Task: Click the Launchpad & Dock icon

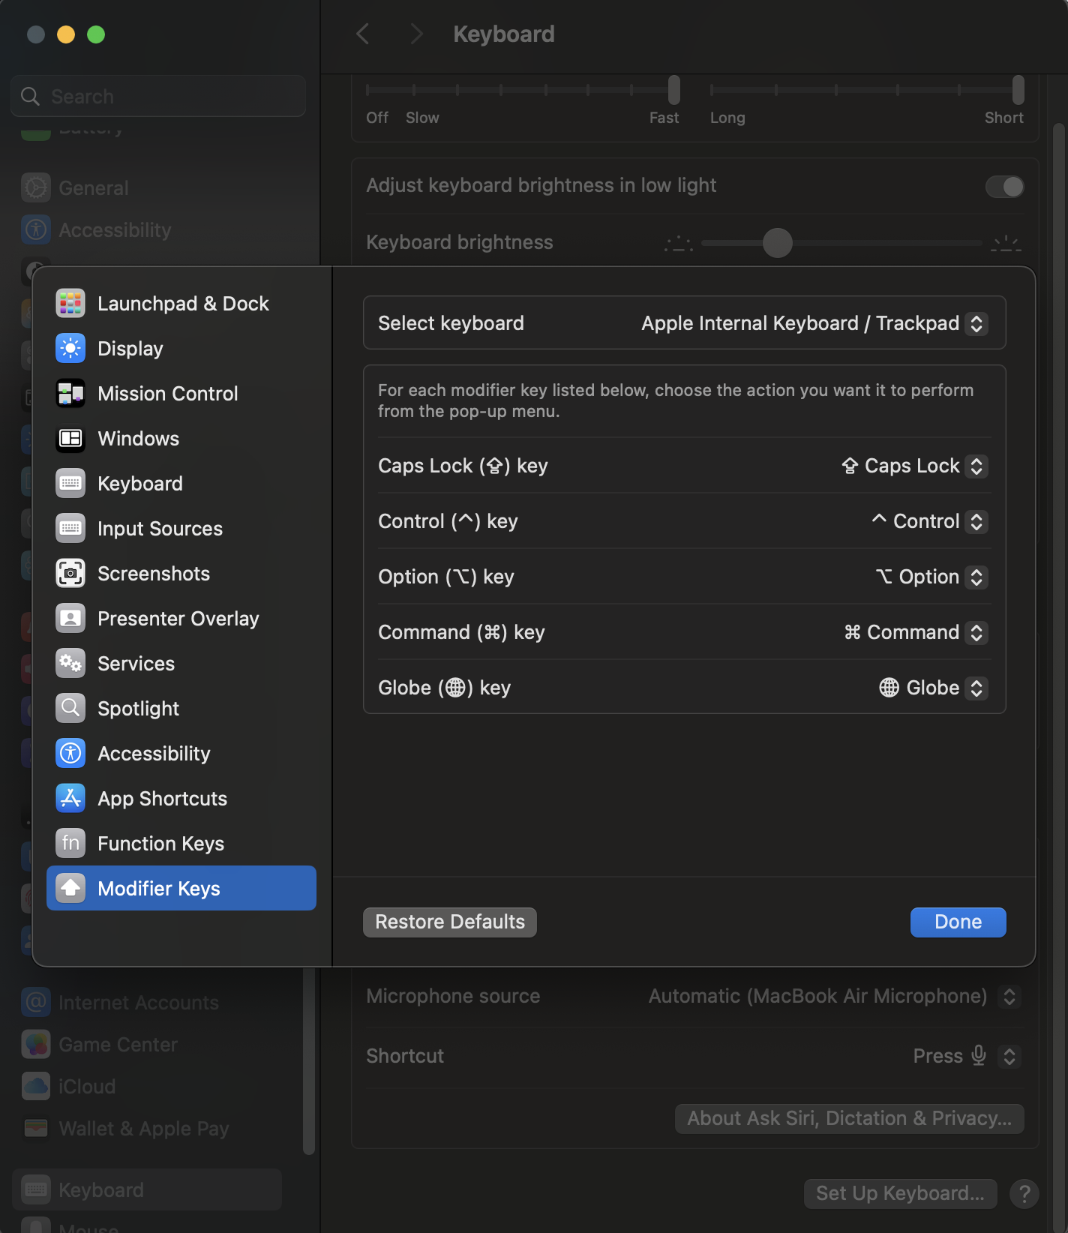Action: (x=70, y=304)
